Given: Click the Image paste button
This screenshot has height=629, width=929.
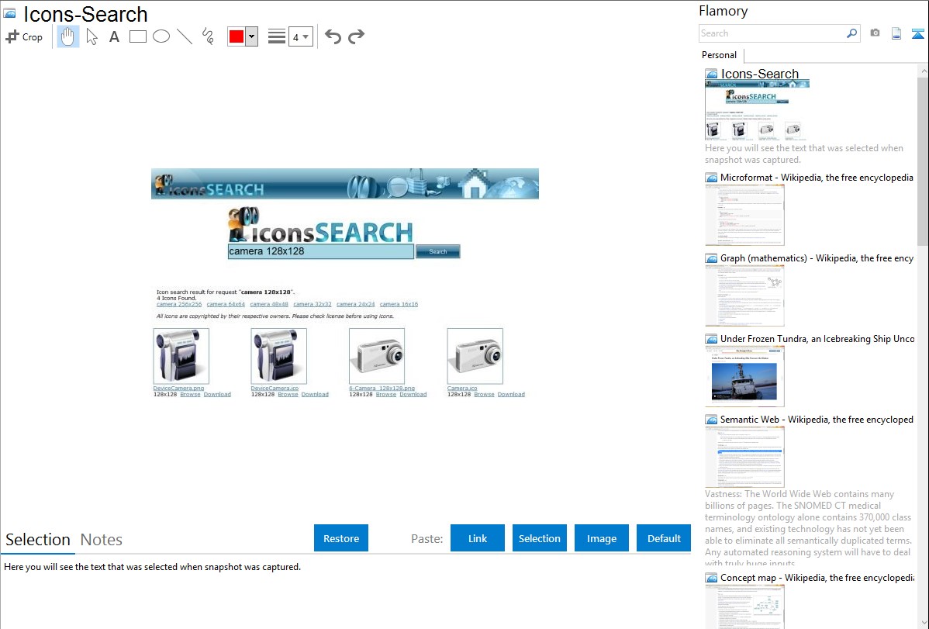Looking at the screenshot, I should point(602,538).
